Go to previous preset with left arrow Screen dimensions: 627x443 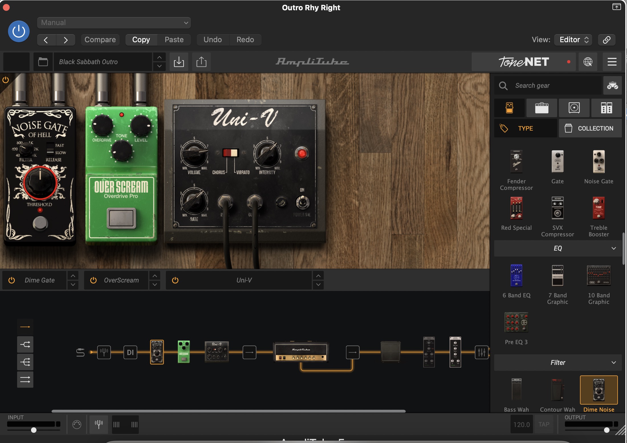(46, 40)
